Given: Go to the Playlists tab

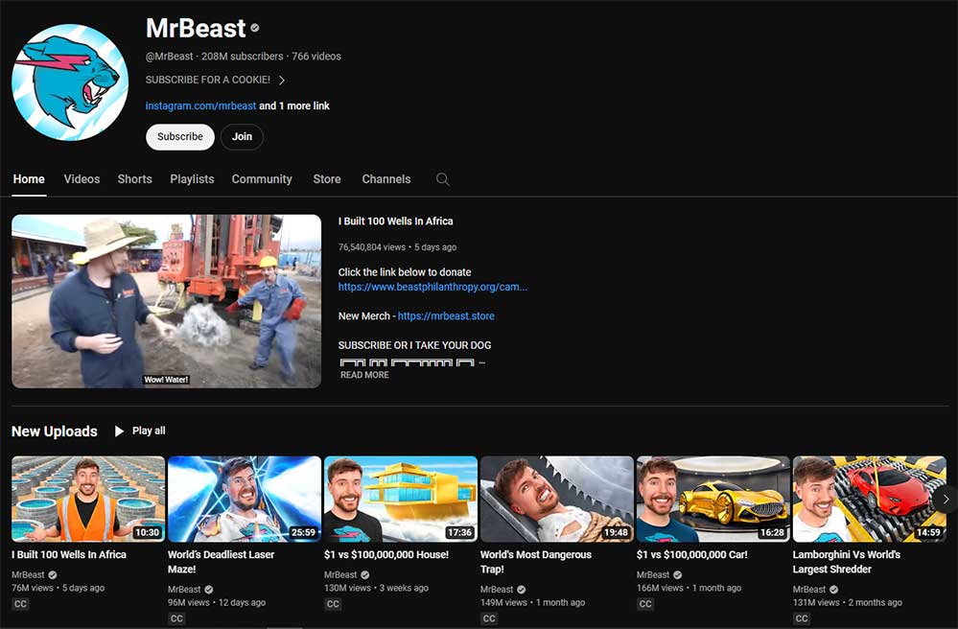Looking at the screenshot, I should [192, 179].
